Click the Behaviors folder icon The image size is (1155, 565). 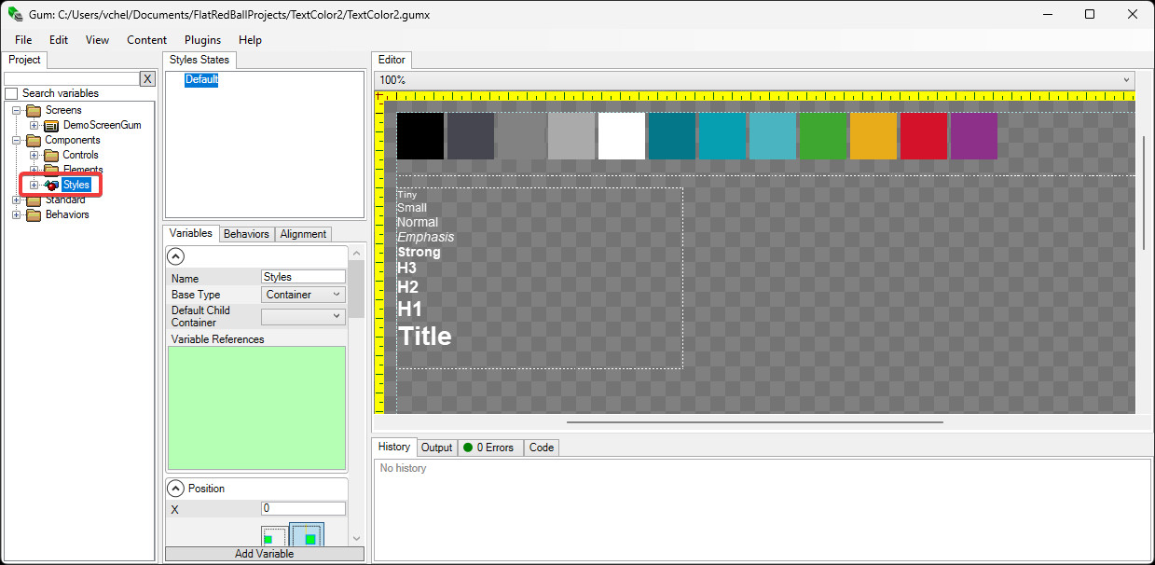pos(34,214)
